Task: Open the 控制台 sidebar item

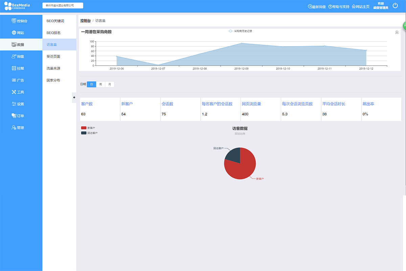Action: click(x=21, y=21)
